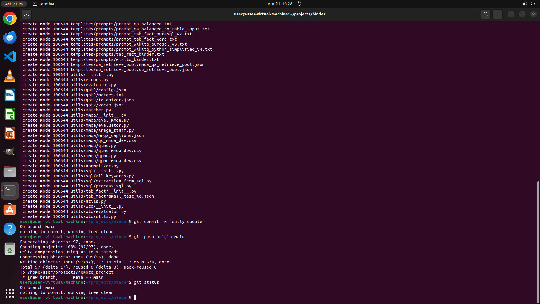Open Ubuntu Software store from dock
The height and width of the screenshot is (304, 540).
pos(10,210)
